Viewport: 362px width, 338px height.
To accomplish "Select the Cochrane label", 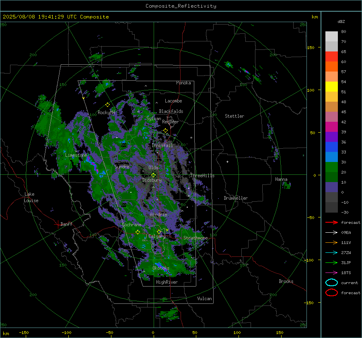I will pyautogui.click(x=132, y=225).
